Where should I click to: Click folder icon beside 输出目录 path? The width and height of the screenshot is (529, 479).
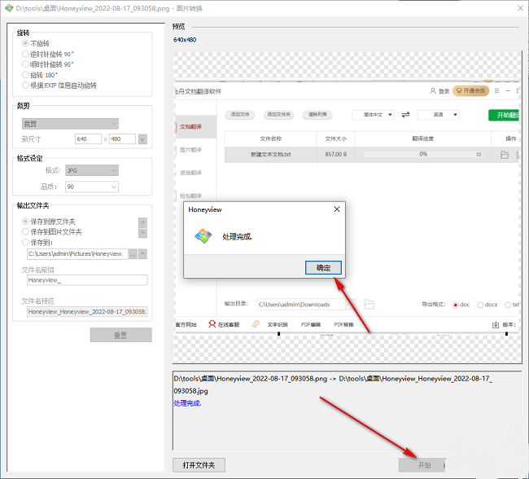click(369, 304)
